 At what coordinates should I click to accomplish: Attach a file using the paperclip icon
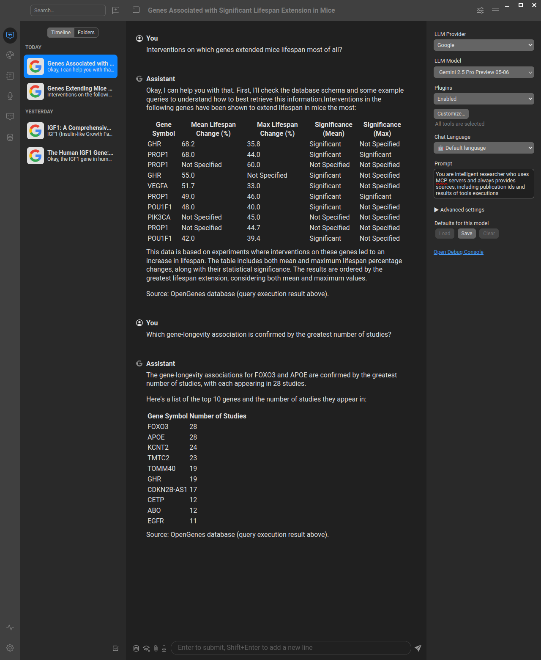[x=156, y=648]
